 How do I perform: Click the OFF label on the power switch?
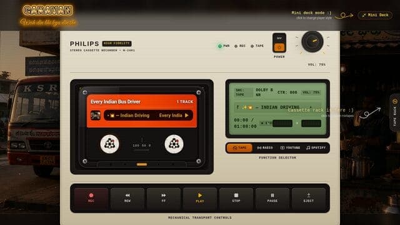279,38
